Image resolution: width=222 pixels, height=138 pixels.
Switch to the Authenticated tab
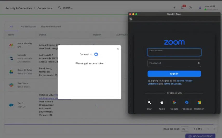[x=28, y=27]
